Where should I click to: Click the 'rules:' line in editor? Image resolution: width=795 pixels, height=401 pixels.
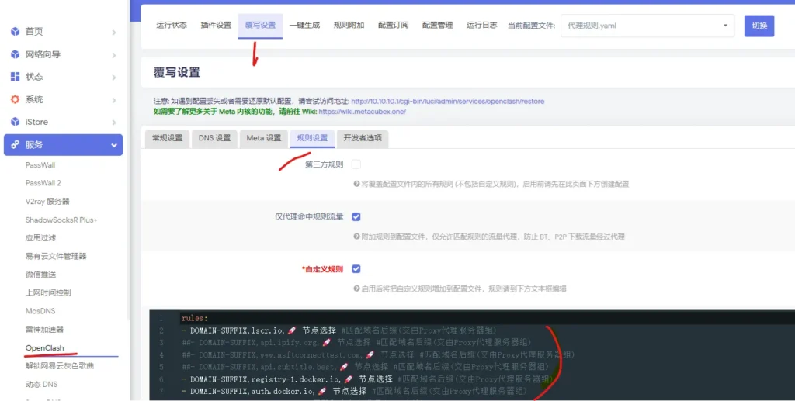coord(195,318)
